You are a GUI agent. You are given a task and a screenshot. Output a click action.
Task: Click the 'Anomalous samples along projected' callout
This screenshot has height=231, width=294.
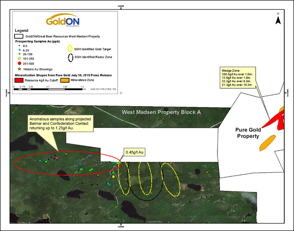[x=61, y=123]
